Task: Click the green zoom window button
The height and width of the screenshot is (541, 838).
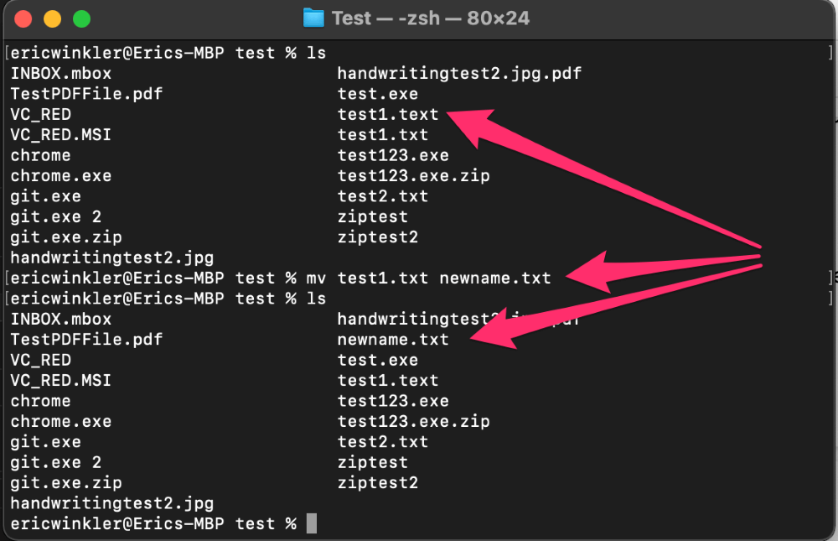Action: (x=81, y=18)
